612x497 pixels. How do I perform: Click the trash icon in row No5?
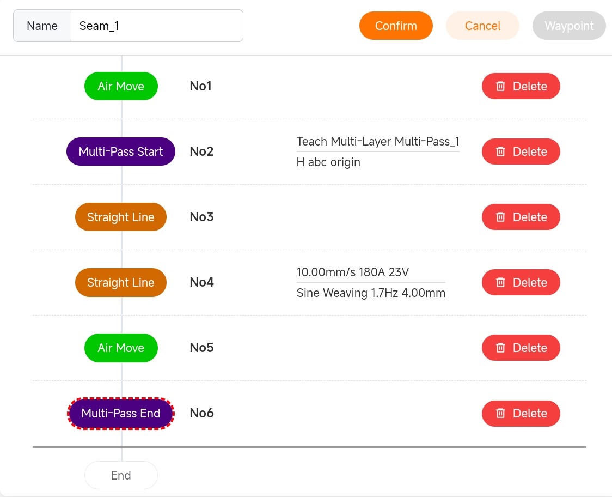501,348
